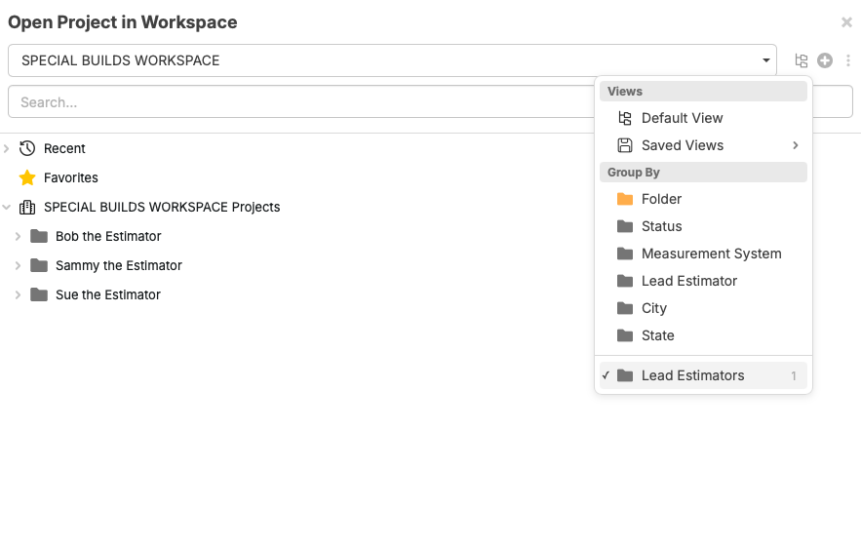This screenshot has width=861, height=547.
Task: Select the checked Lead Estimators saved grouping
Action: click(x=692, y=375)
